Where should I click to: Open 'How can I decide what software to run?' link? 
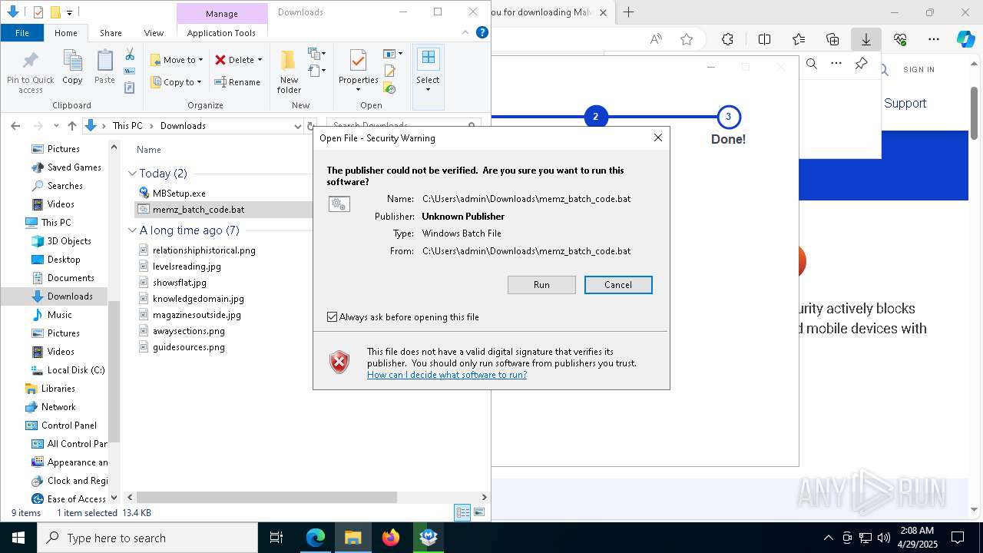point(447,375)
